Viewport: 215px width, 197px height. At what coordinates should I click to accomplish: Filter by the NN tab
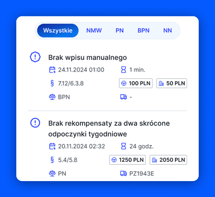tap(167, 31)
